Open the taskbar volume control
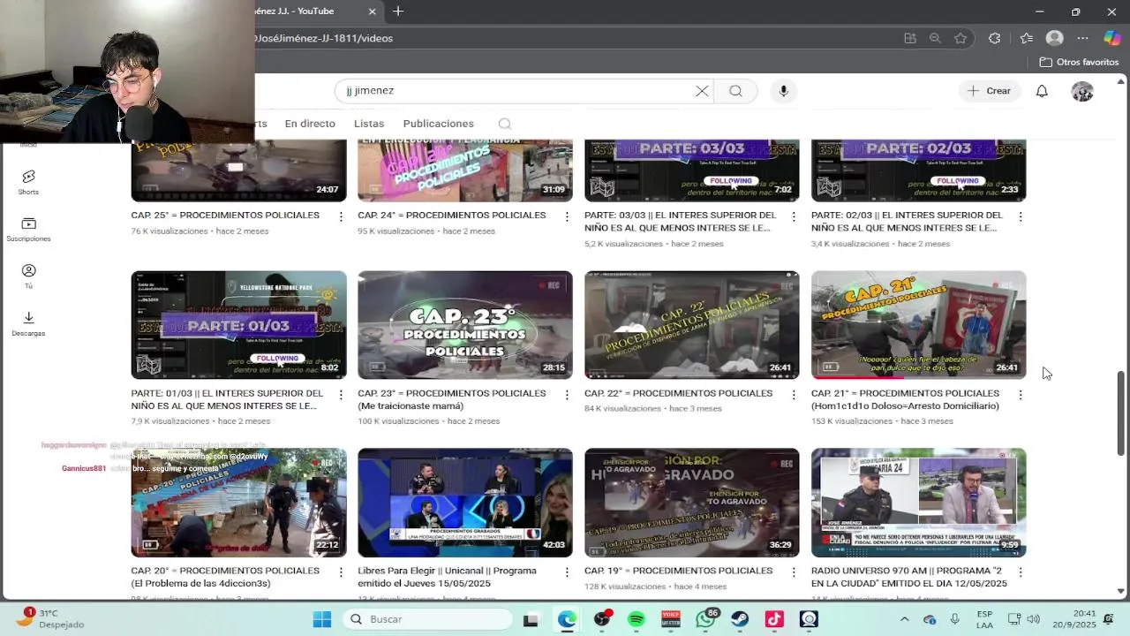The image size is (1130, 636). click(x=1033, y=619)
